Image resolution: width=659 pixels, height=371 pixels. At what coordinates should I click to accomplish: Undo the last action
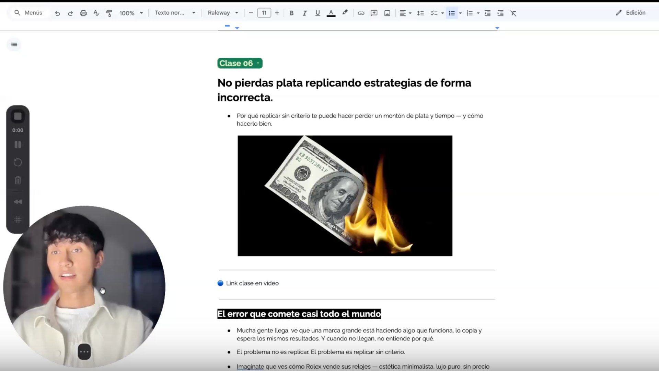pyautogui.click(x=58, y=13)
